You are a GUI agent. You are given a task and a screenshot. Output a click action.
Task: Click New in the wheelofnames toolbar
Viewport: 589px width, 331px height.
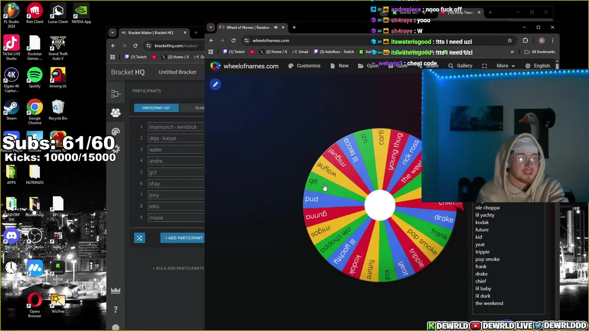[x=340, y=66]
